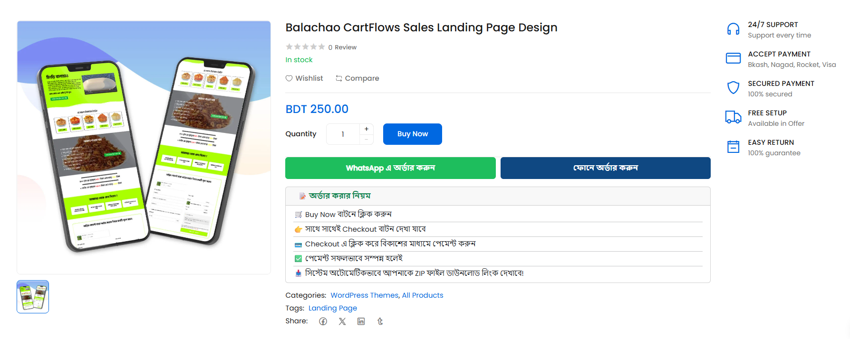Click the Easy Return calendar icon
This screenshot has height=339, width=850.
[733, 147]
